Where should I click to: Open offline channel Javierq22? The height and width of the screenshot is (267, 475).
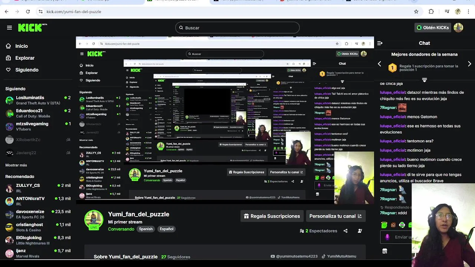coord(38,152)
